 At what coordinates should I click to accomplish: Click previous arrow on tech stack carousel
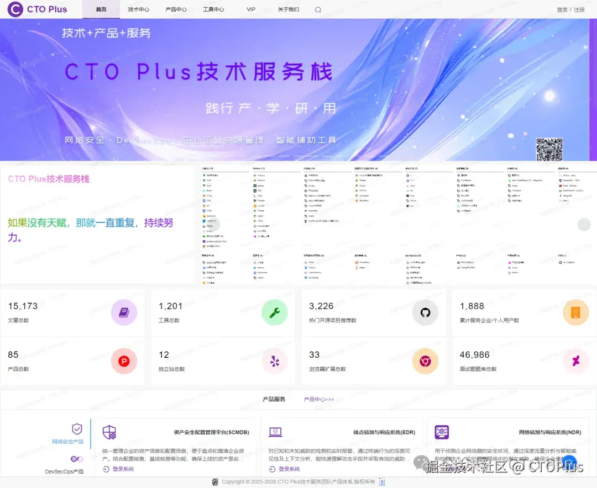click(x=213, y=225)
